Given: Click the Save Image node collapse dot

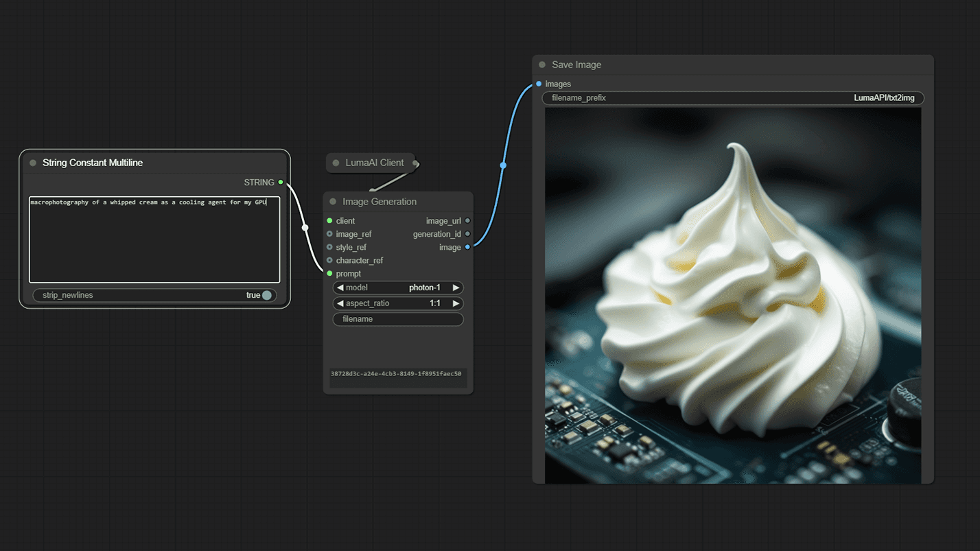Looking at the screenshot, I should 542,65.
